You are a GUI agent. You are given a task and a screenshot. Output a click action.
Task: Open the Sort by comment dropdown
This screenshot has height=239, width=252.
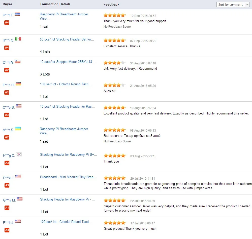coord(233,5)
